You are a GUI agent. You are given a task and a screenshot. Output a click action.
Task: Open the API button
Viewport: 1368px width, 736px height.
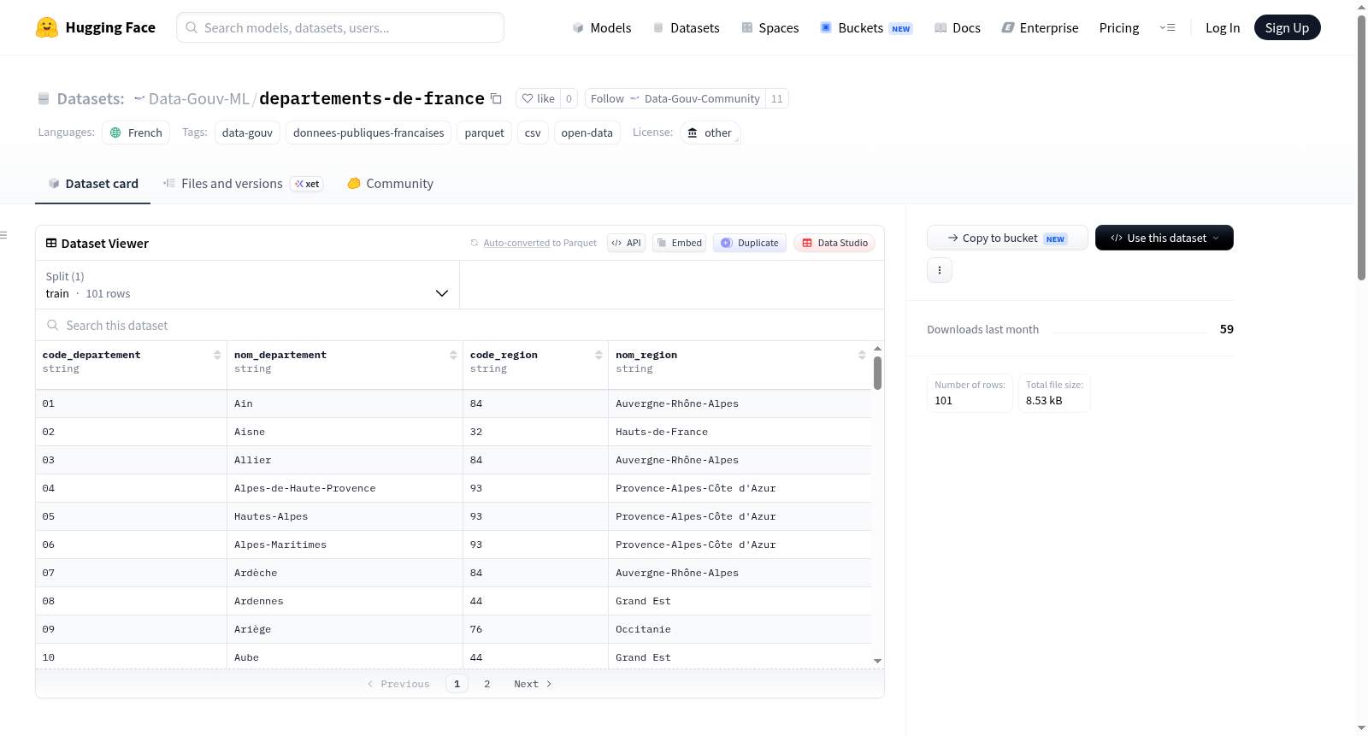626,243
